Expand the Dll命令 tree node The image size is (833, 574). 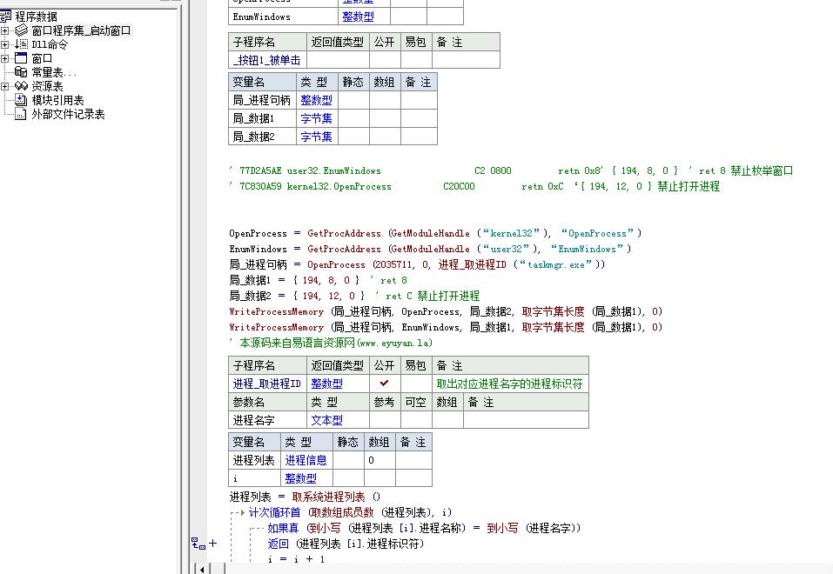pos(4,44)
